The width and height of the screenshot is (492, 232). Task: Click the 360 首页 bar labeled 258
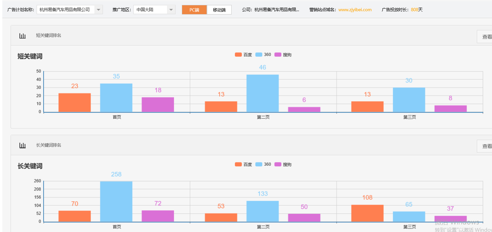click(x=116, y=201)
